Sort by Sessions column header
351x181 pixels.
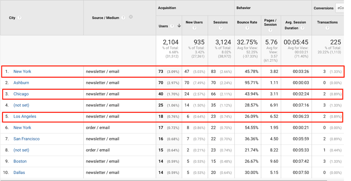pyautogui.click(x=221, y=22)
